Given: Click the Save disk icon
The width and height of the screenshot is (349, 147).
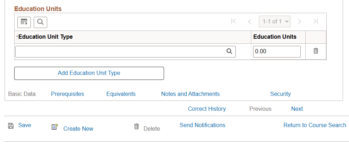Looking at the screenshot, I should pyautogui.click(x=11, y=125).
